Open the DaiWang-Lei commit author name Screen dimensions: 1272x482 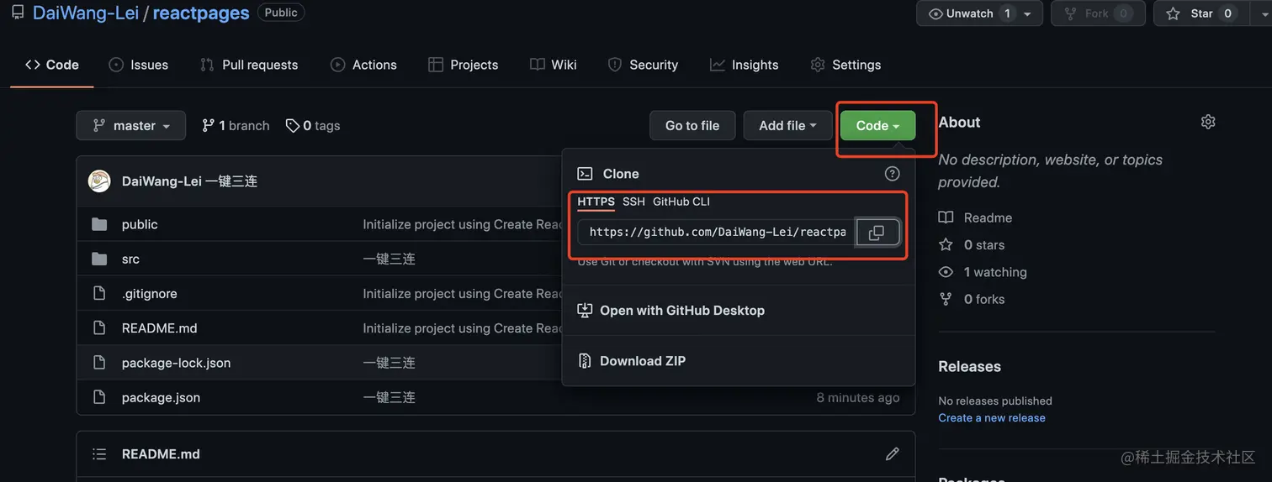click(x=162, y=181)
